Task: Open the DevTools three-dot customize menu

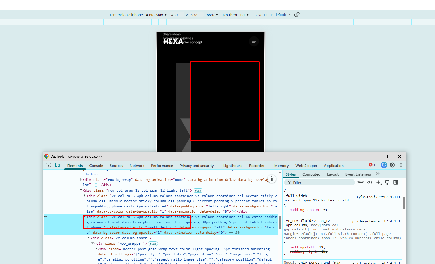Action: coord(401,165)
